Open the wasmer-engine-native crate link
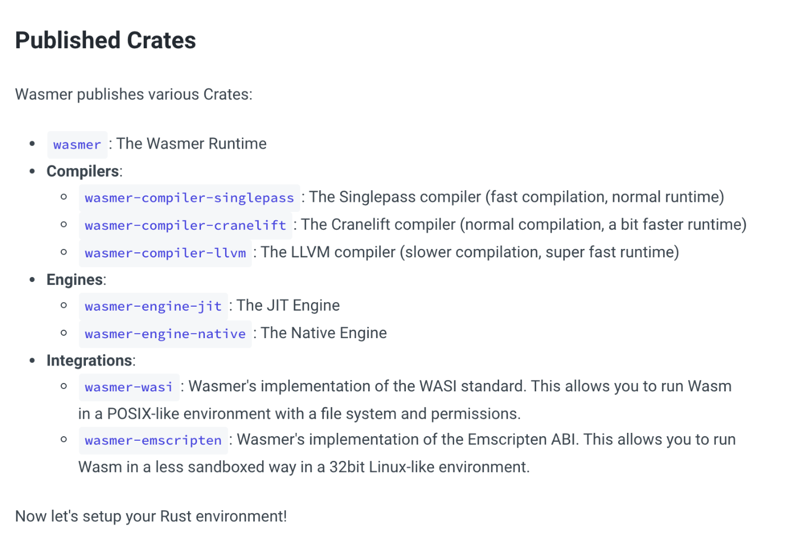This screenshot has height=559, width=786. coord(165,334)
